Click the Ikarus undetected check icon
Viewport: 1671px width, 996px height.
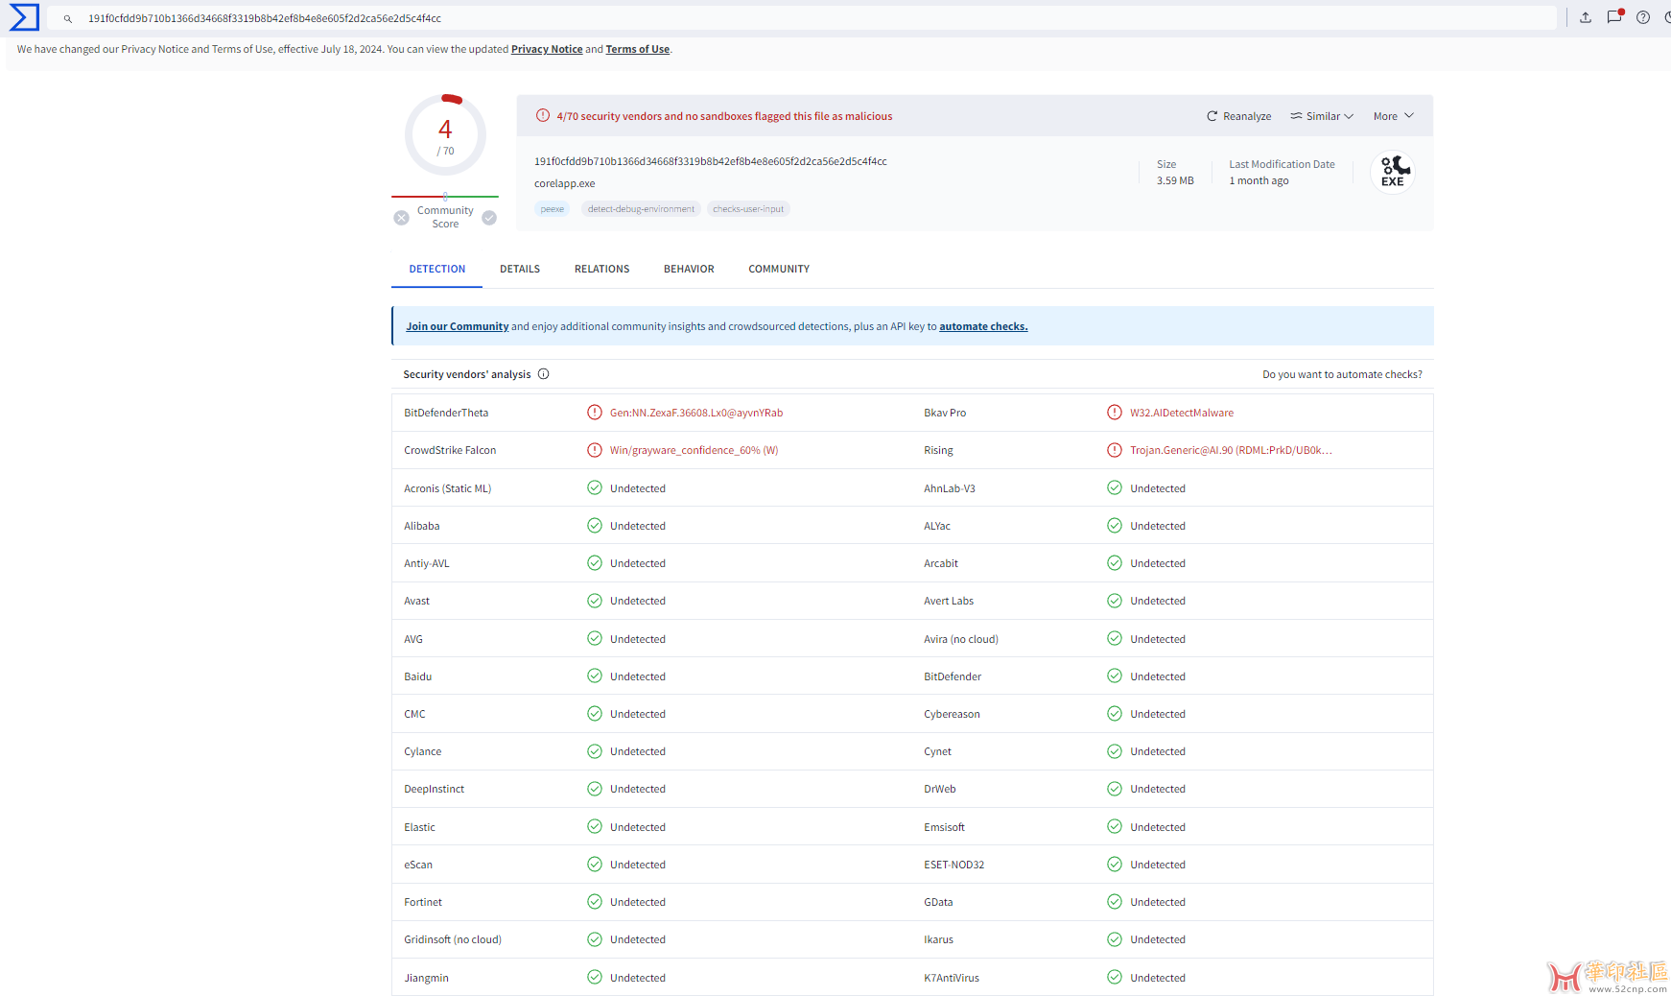click(x=1115, y=939)
